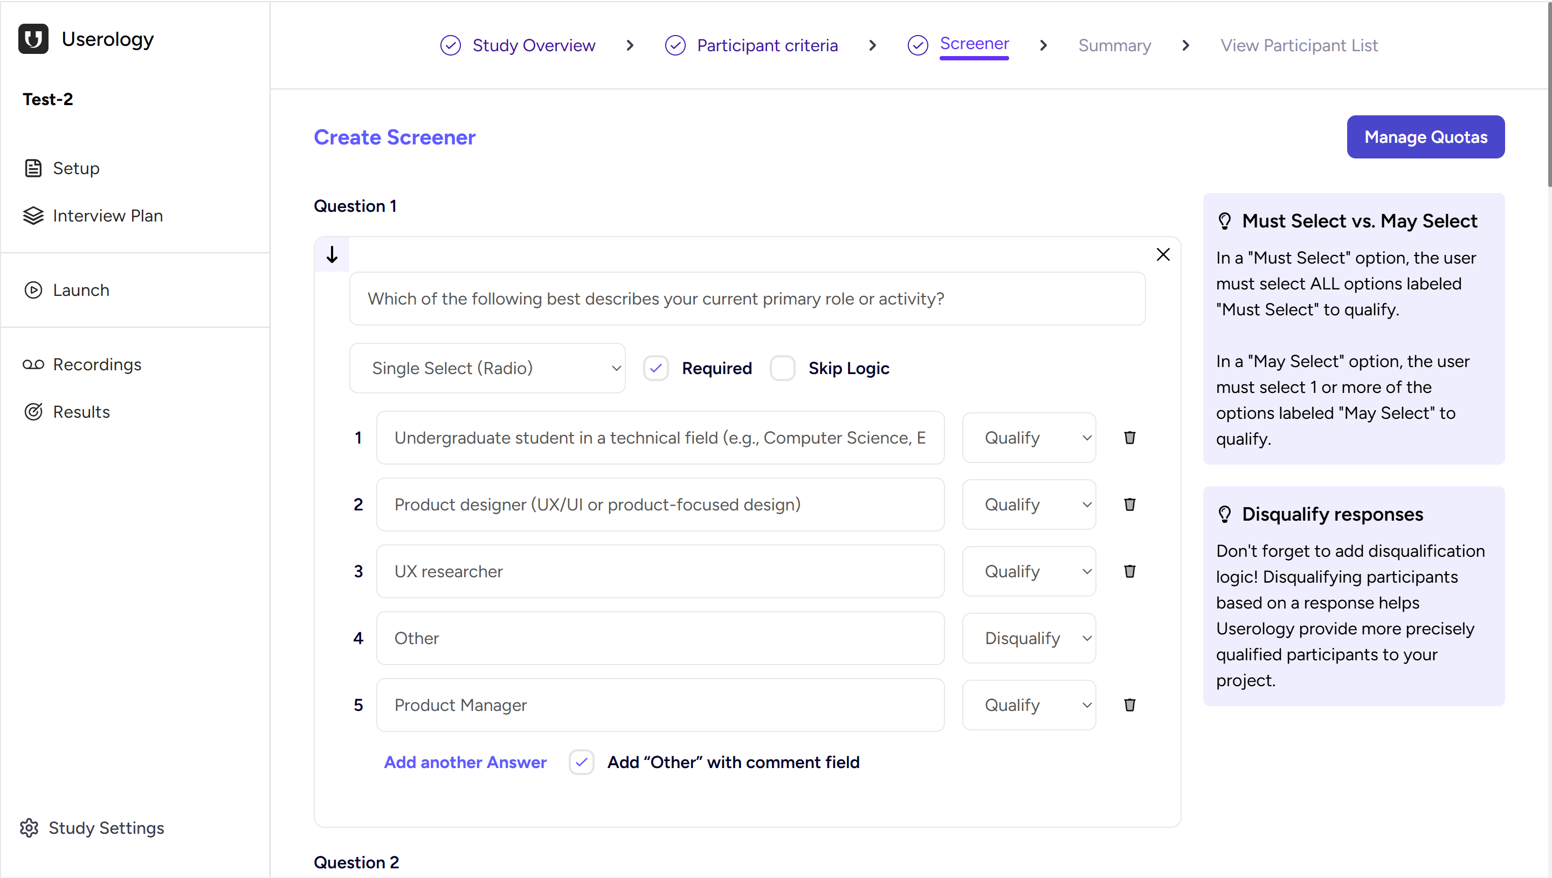
Task: Open Recordings from the sidebar
Action: pyautogui.click(x=97, y=364)
